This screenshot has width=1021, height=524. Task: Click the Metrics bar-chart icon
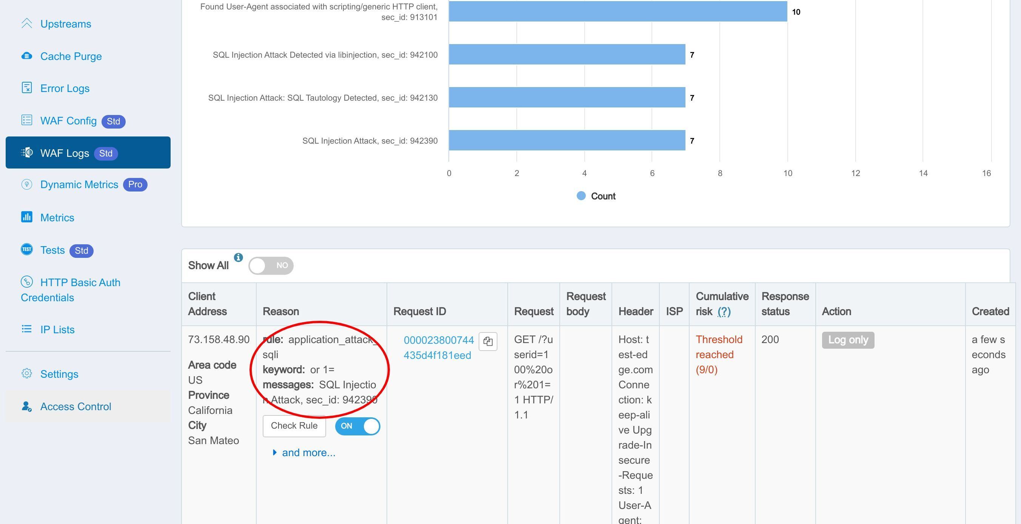[x=26, y=217]
